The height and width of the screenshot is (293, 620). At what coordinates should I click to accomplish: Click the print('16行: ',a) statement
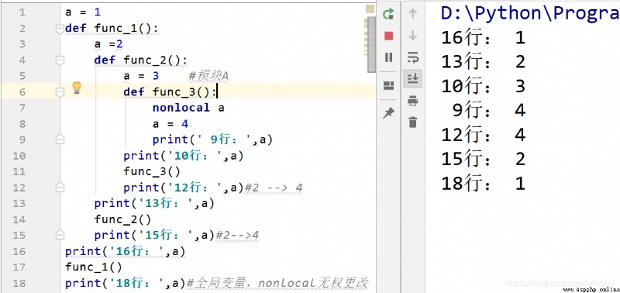click(126, 251)
